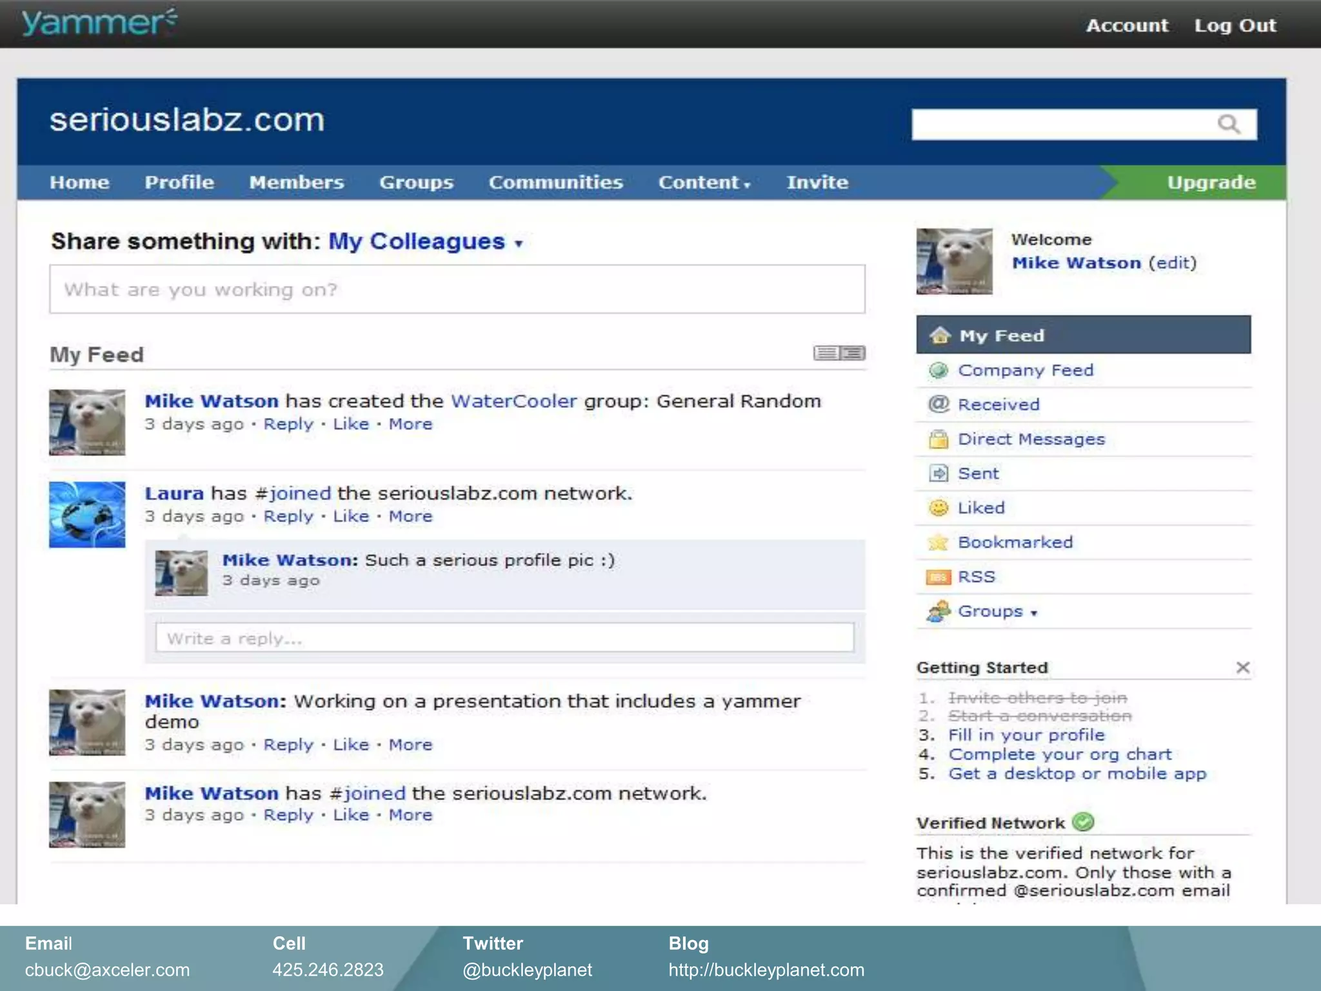Viewport: 1321px width, 991px height.
Task: Click the @buckleyplanet Twitter handle
Action: [527, 970]
